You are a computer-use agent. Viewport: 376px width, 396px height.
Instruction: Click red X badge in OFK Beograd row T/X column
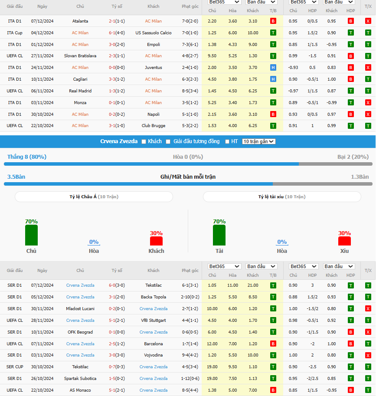tap(368, 332)
